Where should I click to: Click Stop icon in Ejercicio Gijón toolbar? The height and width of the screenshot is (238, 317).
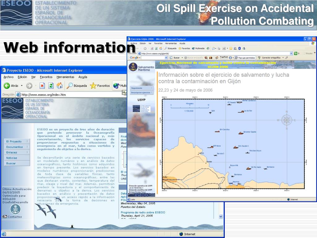[x=152, y=49]
